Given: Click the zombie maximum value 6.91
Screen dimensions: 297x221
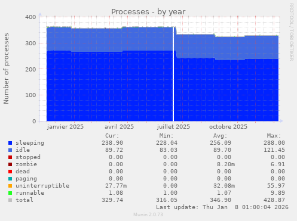Looking at the screenshot, I should 278,164.
